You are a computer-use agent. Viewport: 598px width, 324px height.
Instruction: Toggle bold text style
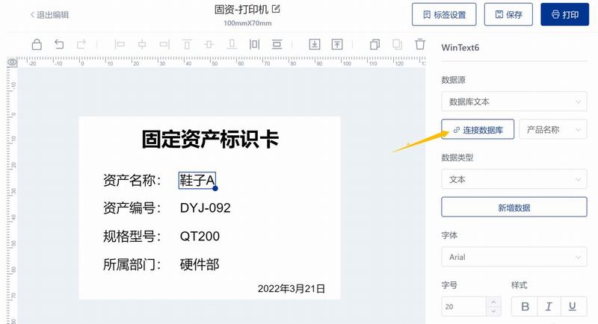pos(525,307)
